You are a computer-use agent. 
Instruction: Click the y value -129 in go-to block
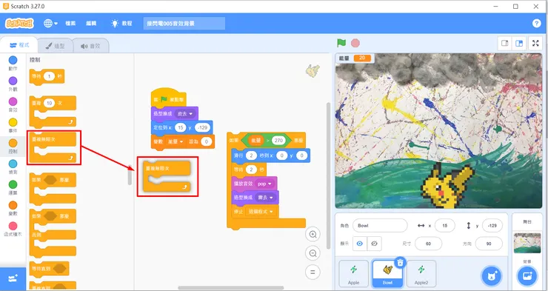click(202, 127)
